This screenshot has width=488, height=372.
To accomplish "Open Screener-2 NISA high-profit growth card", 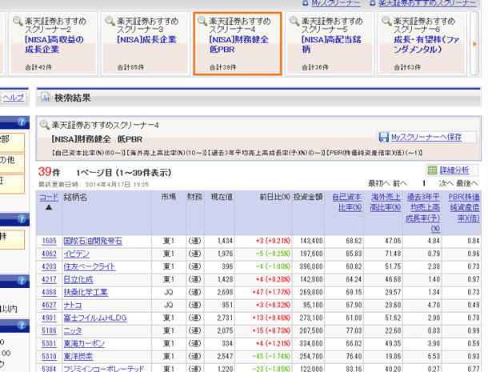I will click(x=54, y=44).
